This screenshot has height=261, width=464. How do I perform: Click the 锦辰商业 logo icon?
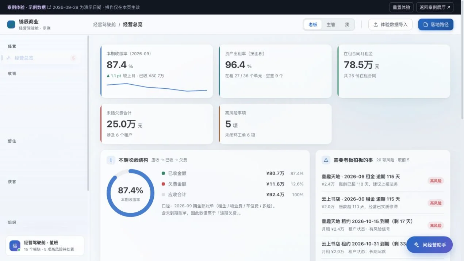click(11, 24)
